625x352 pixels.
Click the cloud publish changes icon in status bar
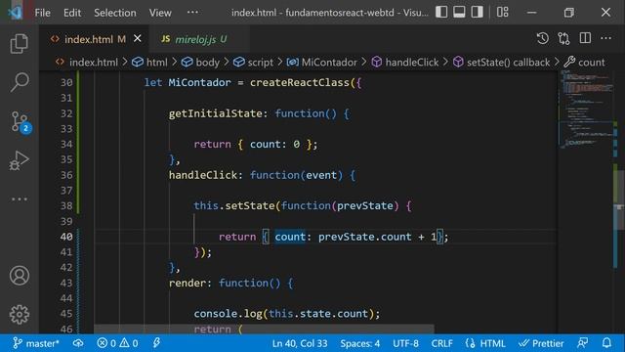(78, 343)
